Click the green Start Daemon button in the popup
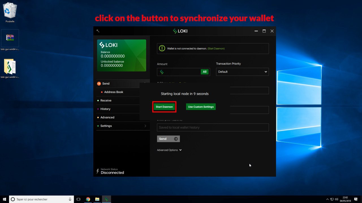Screen dimensions: 362x203 164,107
